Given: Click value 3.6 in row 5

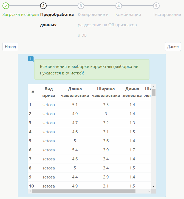Looking at the screenshot, I should (106, 141).
